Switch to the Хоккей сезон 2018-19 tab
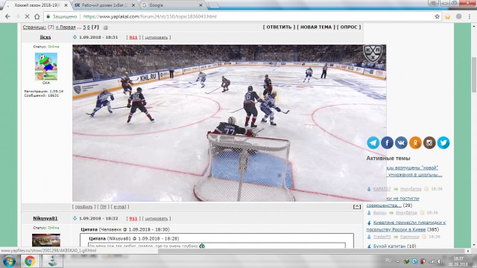The height and width of the screenshot is (268, 477). coord(37,5)
